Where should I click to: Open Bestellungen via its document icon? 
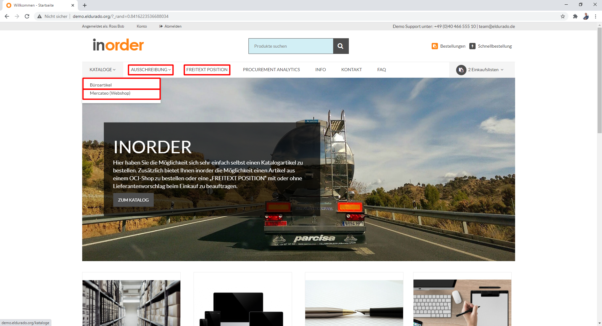(434, 46)
